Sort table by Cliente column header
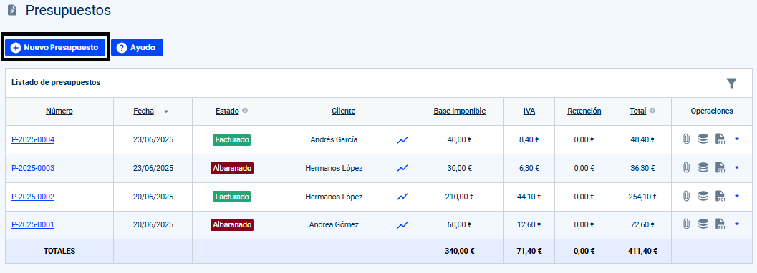The width and height of the screenshot is (757, 273). click(x=343, y=111)
